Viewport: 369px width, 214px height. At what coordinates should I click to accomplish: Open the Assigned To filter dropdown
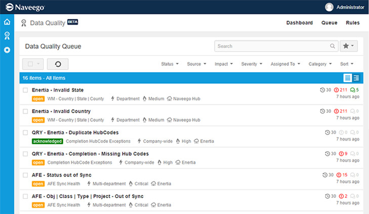point(285,64)
